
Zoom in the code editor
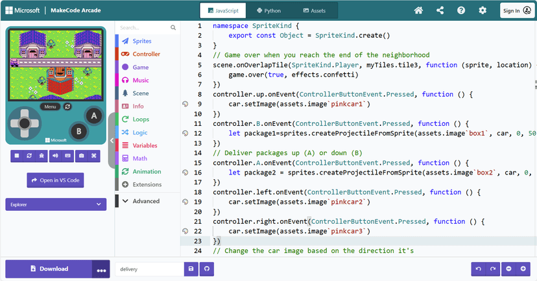[x=523, y=269]
